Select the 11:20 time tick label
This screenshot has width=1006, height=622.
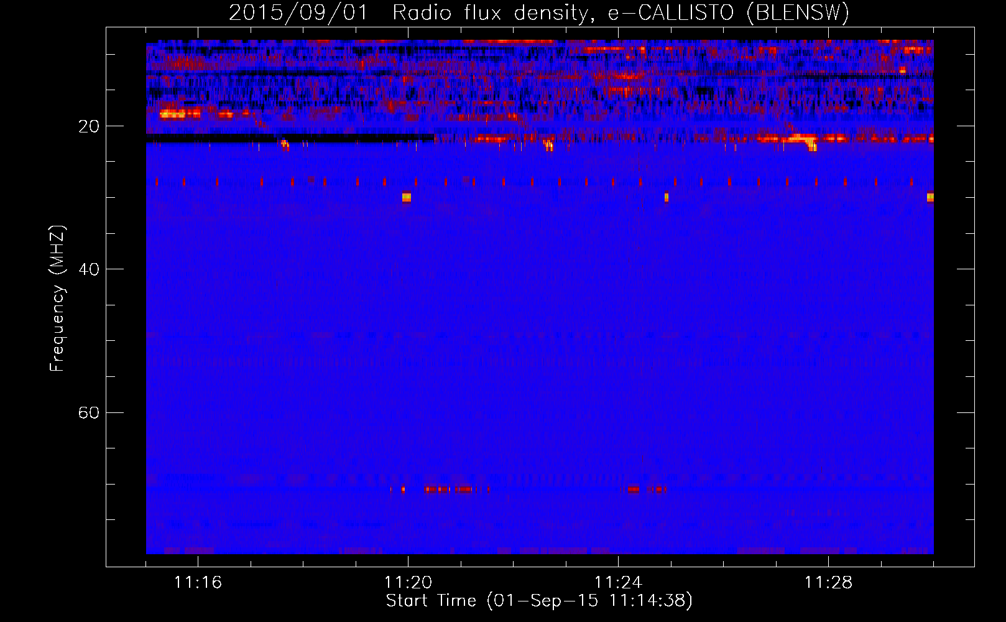point(408,582)
